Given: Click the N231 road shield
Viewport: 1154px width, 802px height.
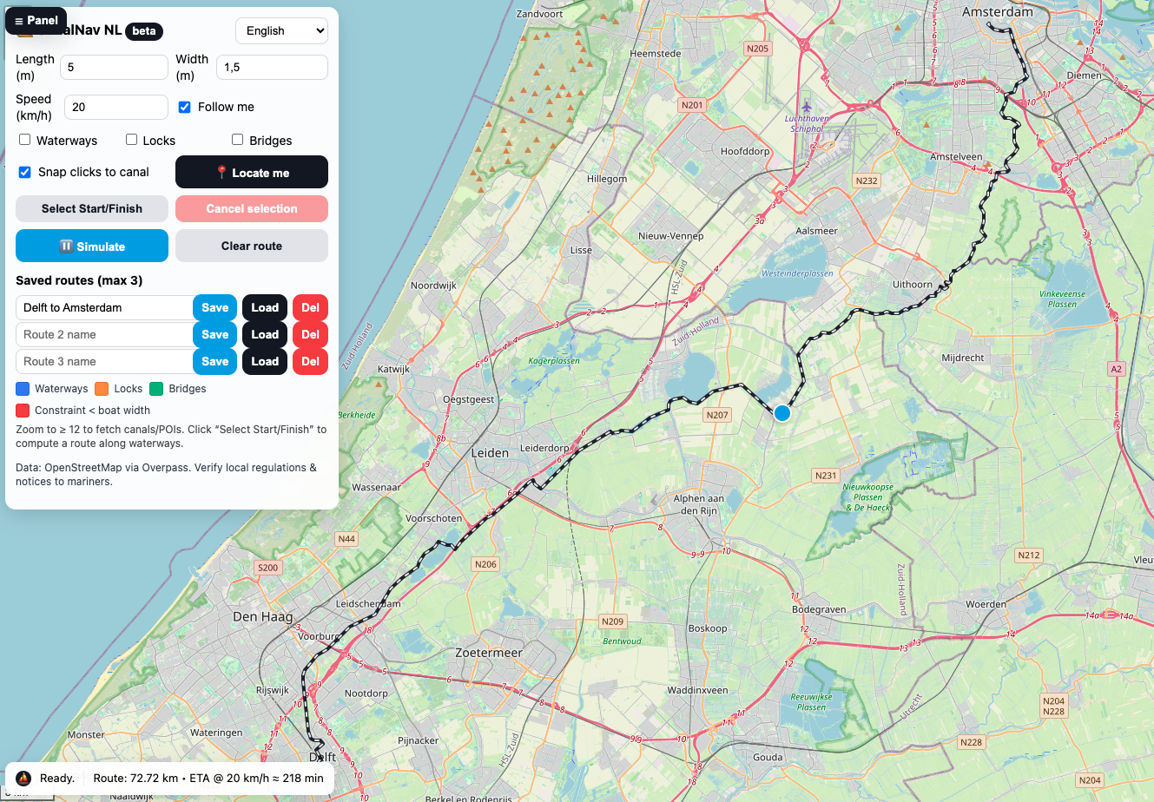Looking at the screenshot, I should (826, 475).
